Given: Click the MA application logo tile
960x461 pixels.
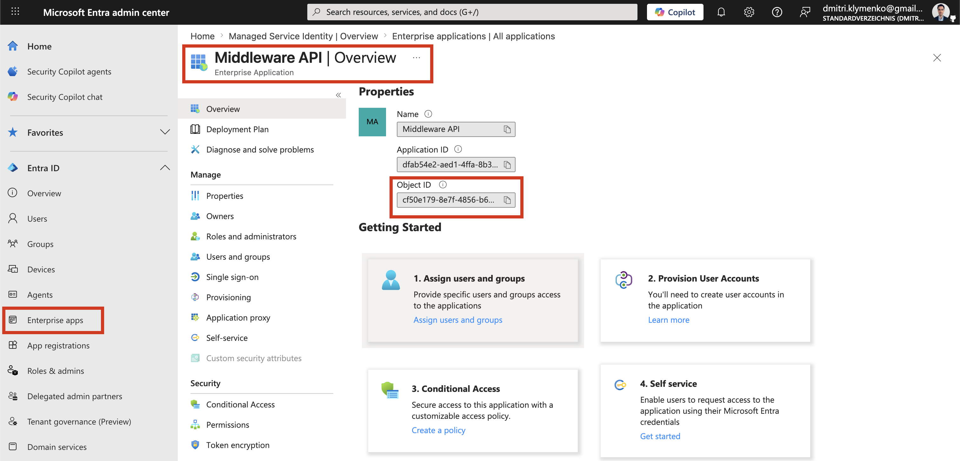Looking at the screenshot, I should click(x=372, y=122).
